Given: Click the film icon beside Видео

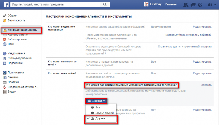Looking at the screenshot, I should (x=5, y=92).
